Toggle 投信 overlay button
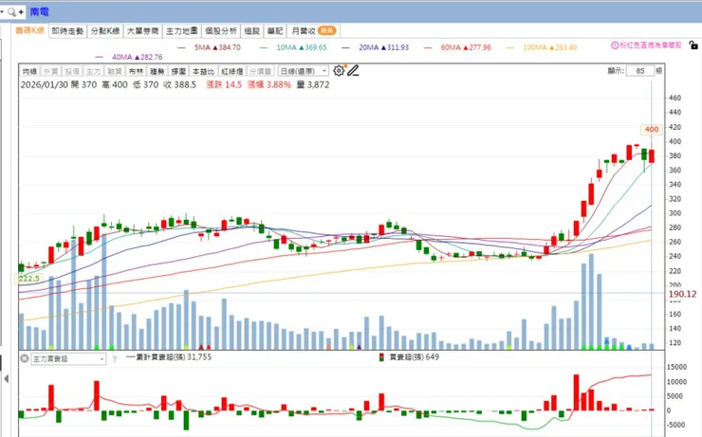Screen dimensions: 702x437 pos(72,71)
